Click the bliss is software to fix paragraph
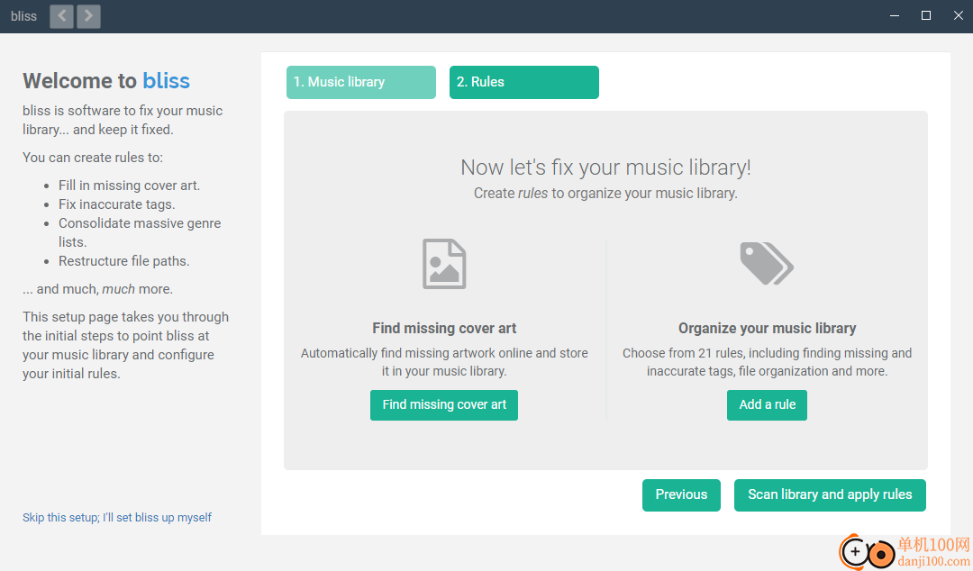The image size is (973, 571). [123, 120]
